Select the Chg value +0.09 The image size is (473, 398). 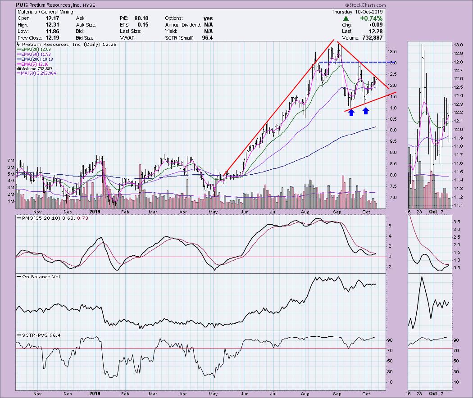coord(376,25)
